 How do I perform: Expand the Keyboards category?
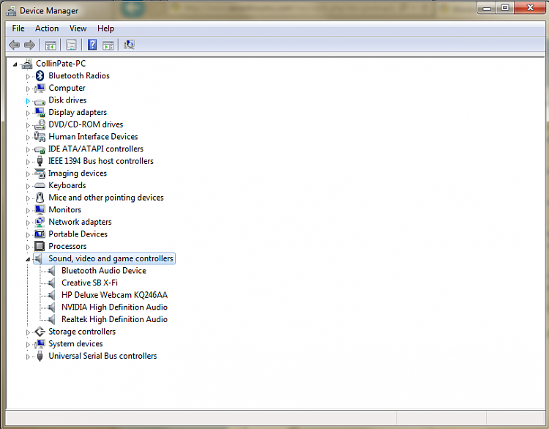pos(28,186)
